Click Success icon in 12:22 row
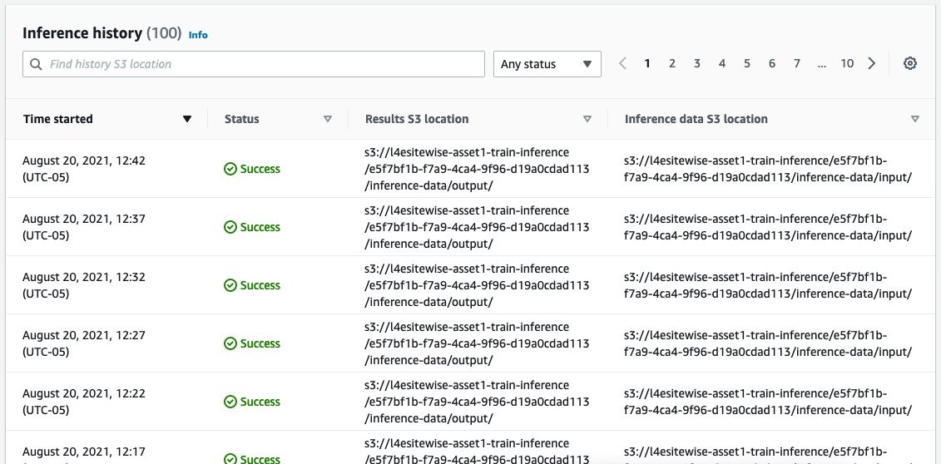941x464 pixels. (x=230, y=402)
